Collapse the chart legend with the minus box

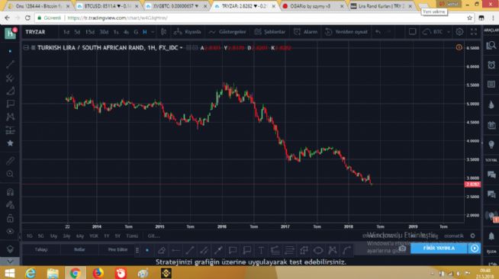(26, 48)
